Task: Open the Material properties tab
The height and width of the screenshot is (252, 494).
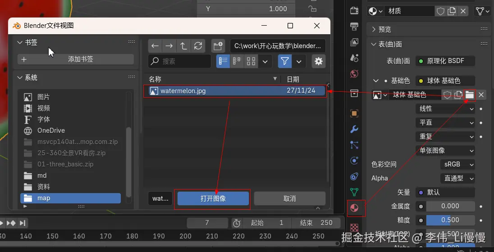Action: coord(354,208)
